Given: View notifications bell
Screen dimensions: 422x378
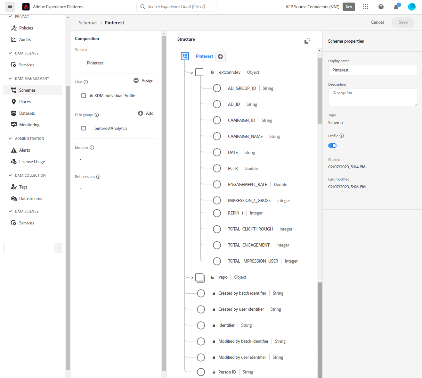Looking at the screenshot, I should [x=396, y=7].
